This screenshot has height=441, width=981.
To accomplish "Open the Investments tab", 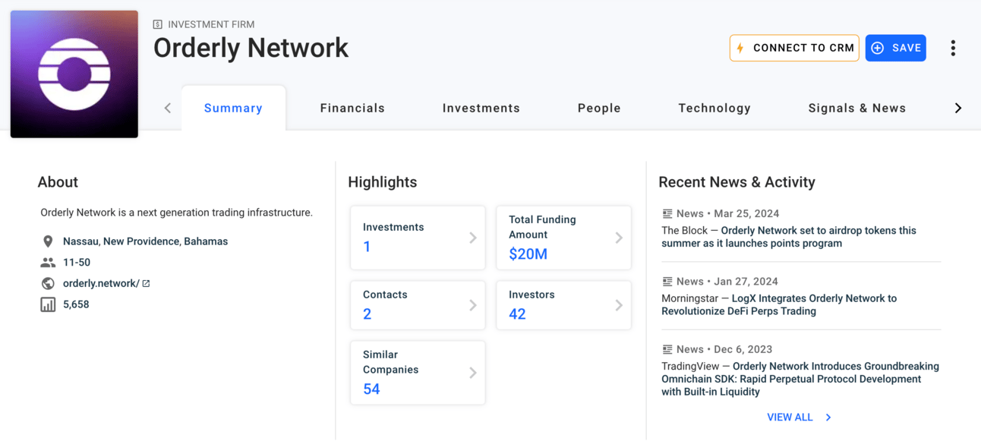I will [481, 108].
